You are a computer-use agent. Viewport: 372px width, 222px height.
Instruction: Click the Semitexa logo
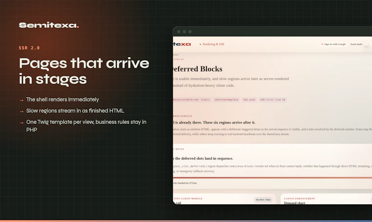pyautogui.click(x=48, y=25)
